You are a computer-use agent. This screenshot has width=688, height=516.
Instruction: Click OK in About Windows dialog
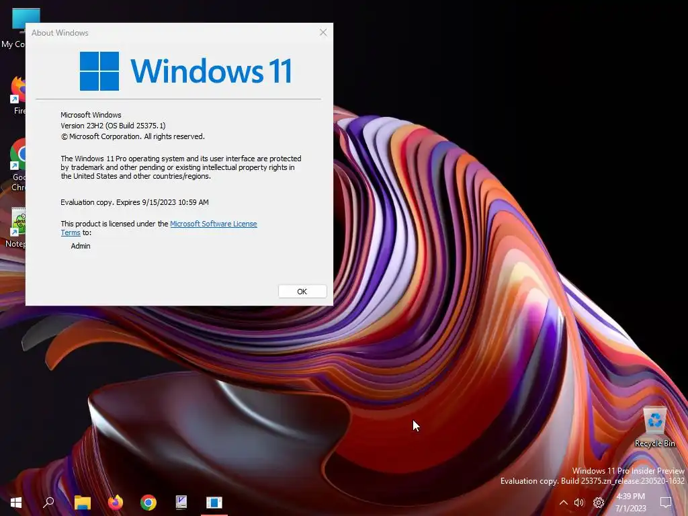(x=302, y=292)
